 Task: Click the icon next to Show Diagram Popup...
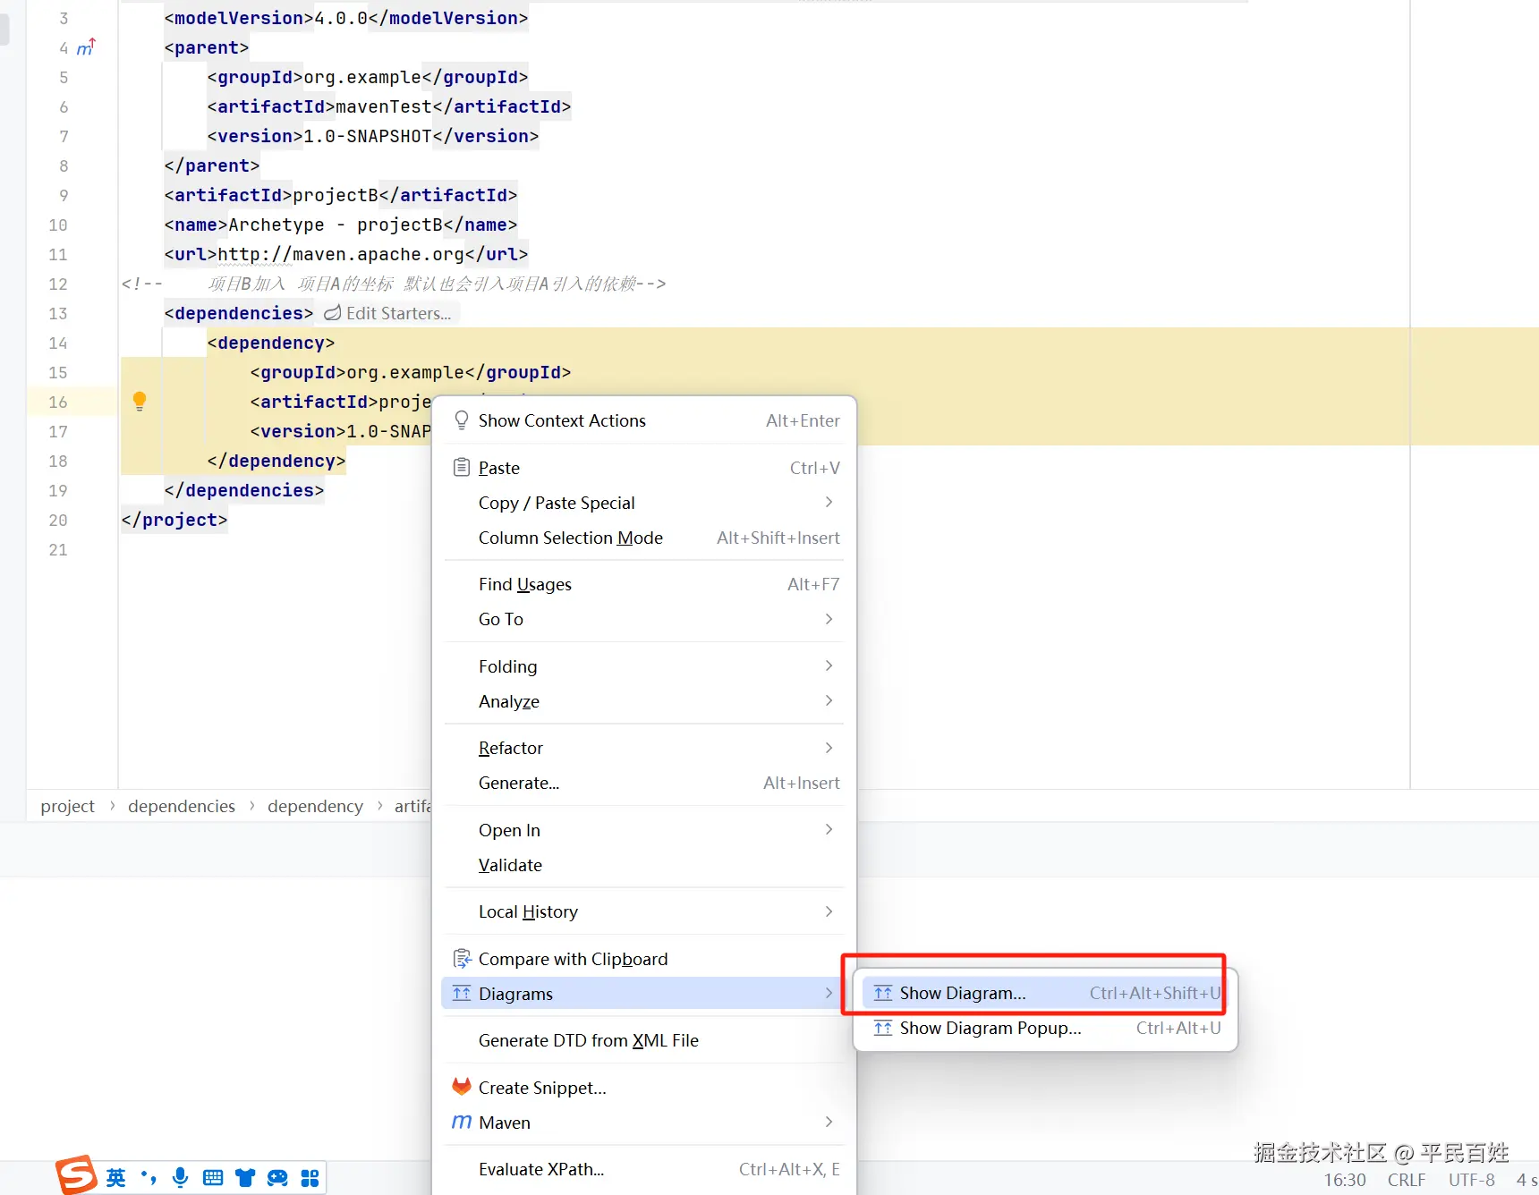click(883, 1028)
